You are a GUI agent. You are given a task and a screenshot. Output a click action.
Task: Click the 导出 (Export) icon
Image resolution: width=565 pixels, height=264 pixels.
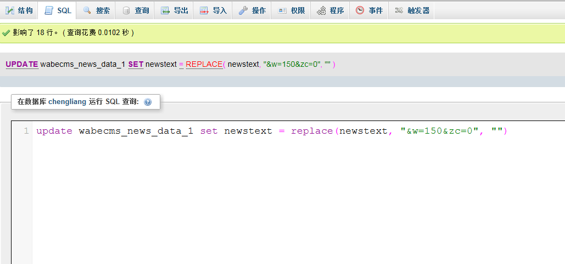(x=165, y=10)
